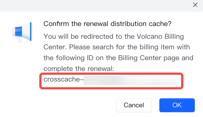Close the renewal confirmation dialog
Screen dimensions: 203x117
pyautogui.click(x=195, y=5)
